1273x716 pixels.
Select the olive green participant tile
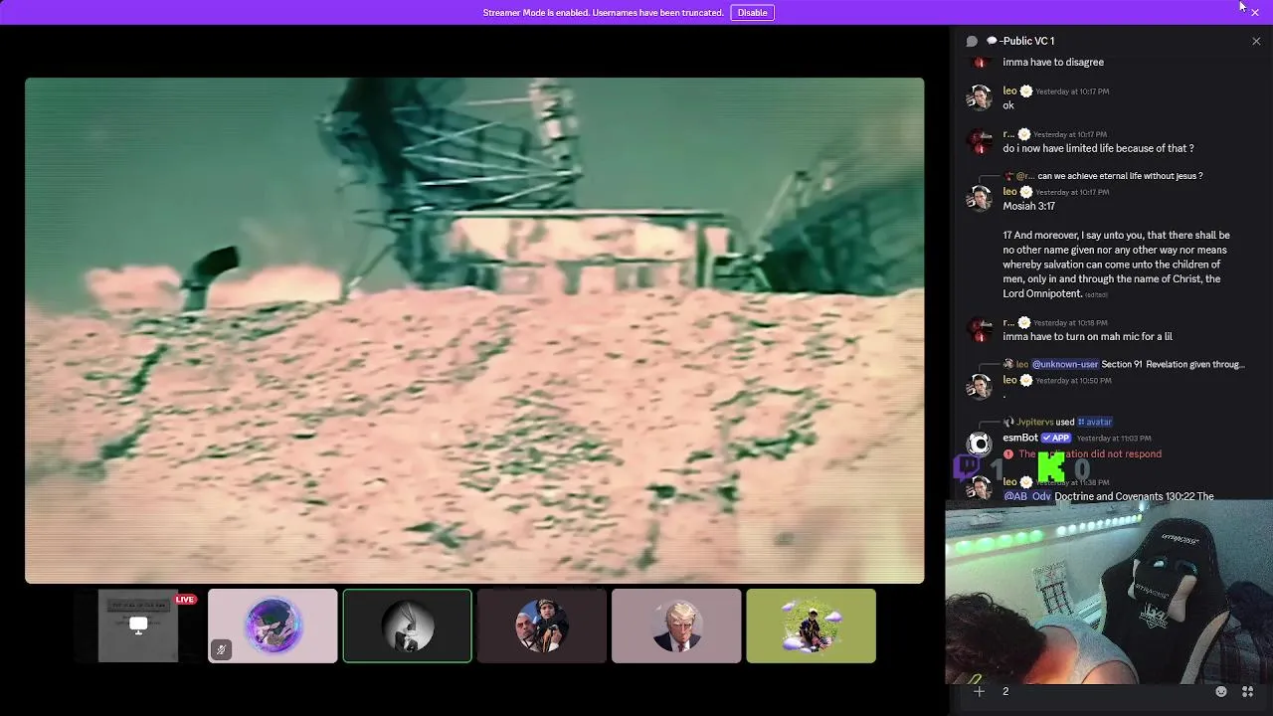coord(811,626)
